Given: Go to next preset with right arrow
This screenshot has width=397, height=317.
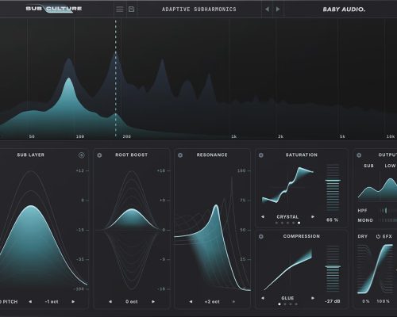Looking at the screenshot, I should [278, 10].
